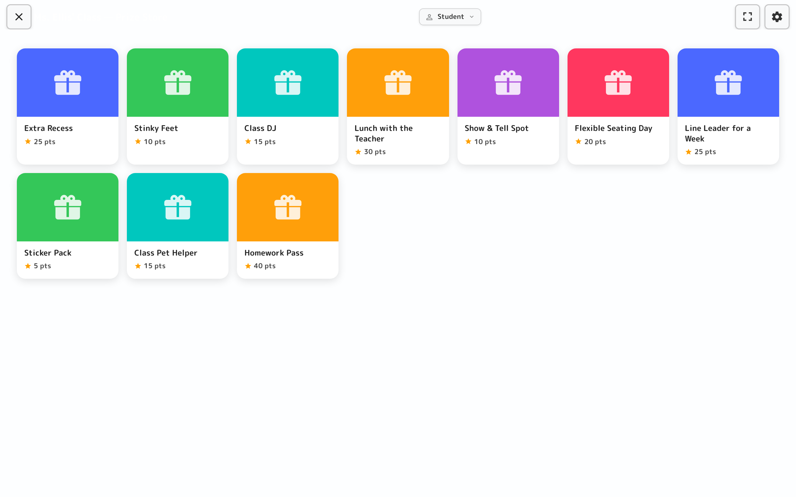Click the star icon on Class Pet Helper
The image size is (796, 497).
click(138, 266)
